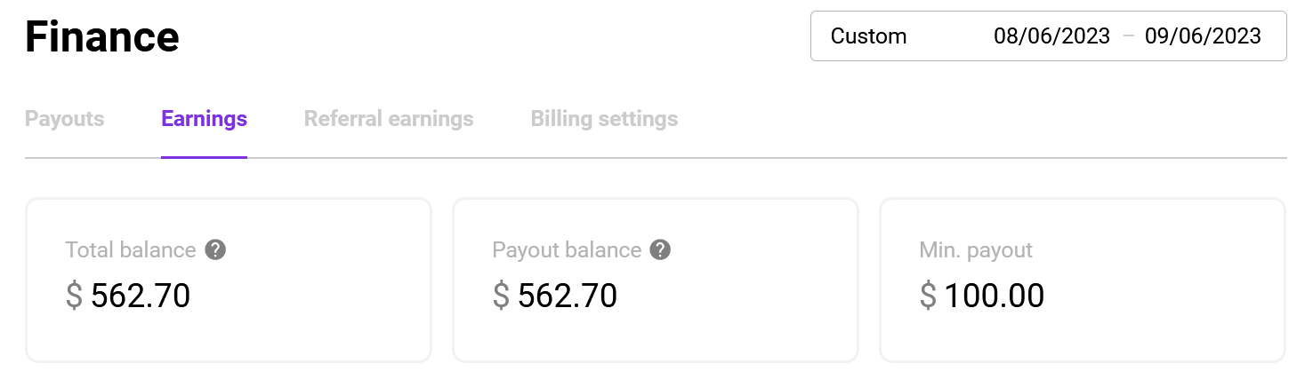The width and height of the screenshot is (1305, 387).
Task: Click the Min. payout amount 100.00
Action: pos(995,296)
